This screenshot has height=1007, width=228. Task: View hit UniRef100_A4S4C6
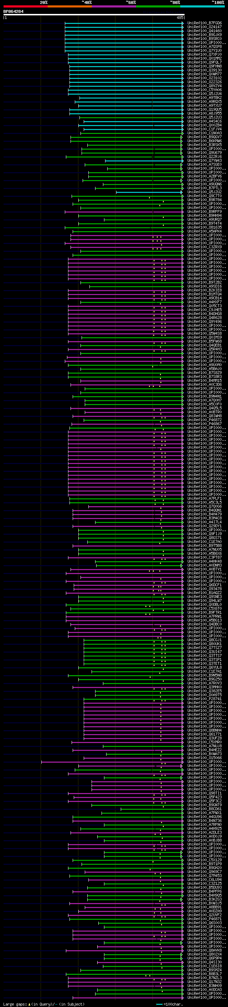[204, 121]
